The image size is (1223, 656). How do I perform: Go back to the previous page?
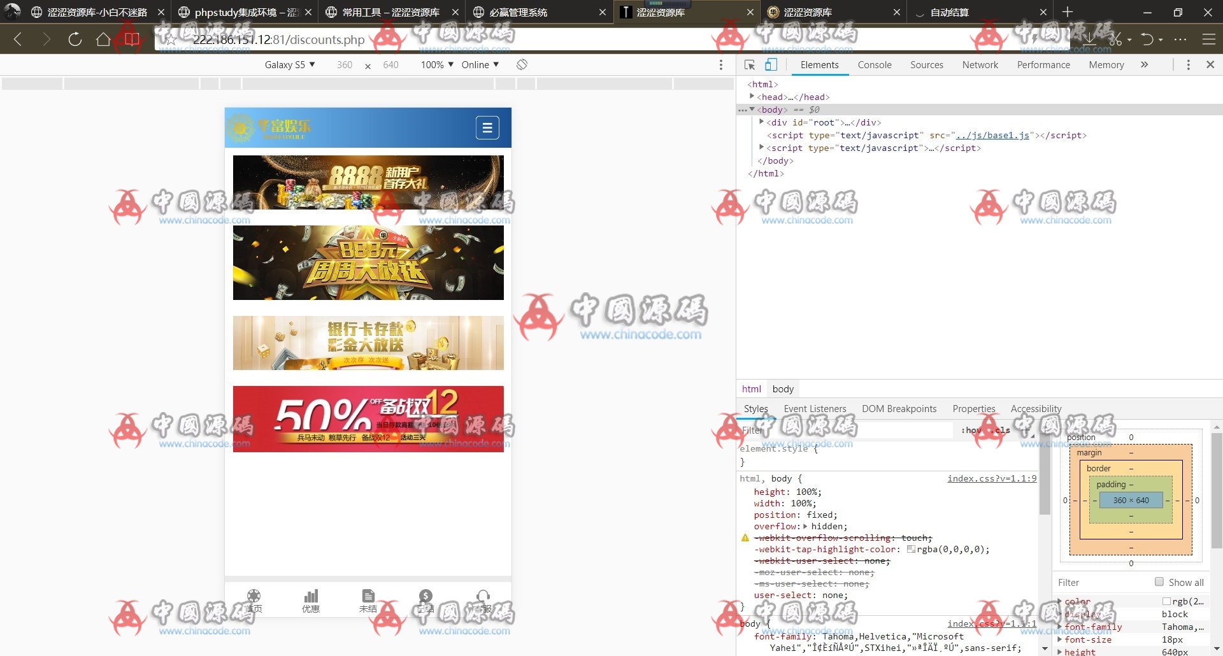click(18, 39)
